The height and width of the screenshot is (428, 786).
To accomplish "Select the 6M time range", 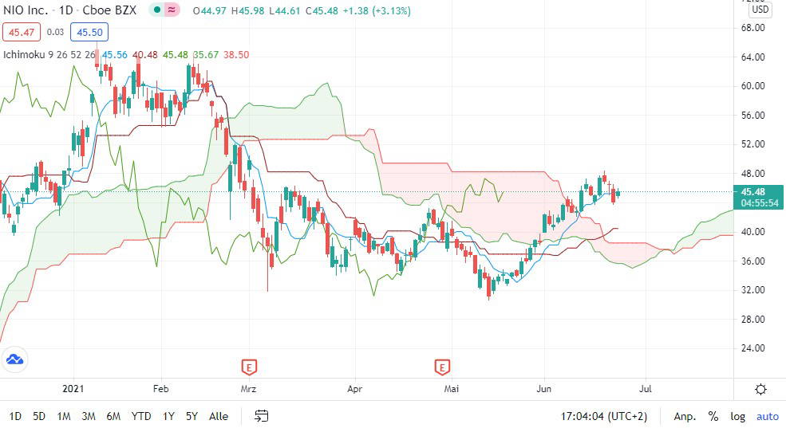I will point(113,416).
